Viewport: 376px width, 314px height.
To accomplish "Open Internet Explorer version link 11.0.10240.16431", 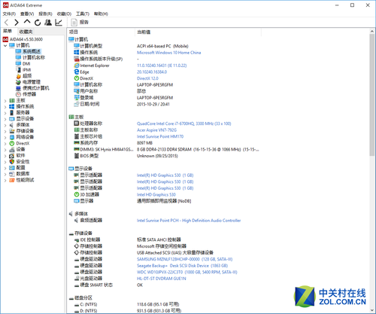I will [162, 66].
